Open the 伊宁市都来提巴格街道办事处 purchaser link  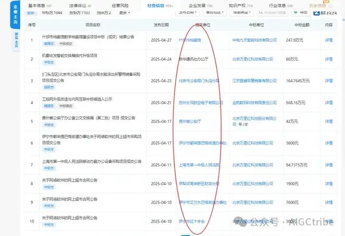coord(203,143)
